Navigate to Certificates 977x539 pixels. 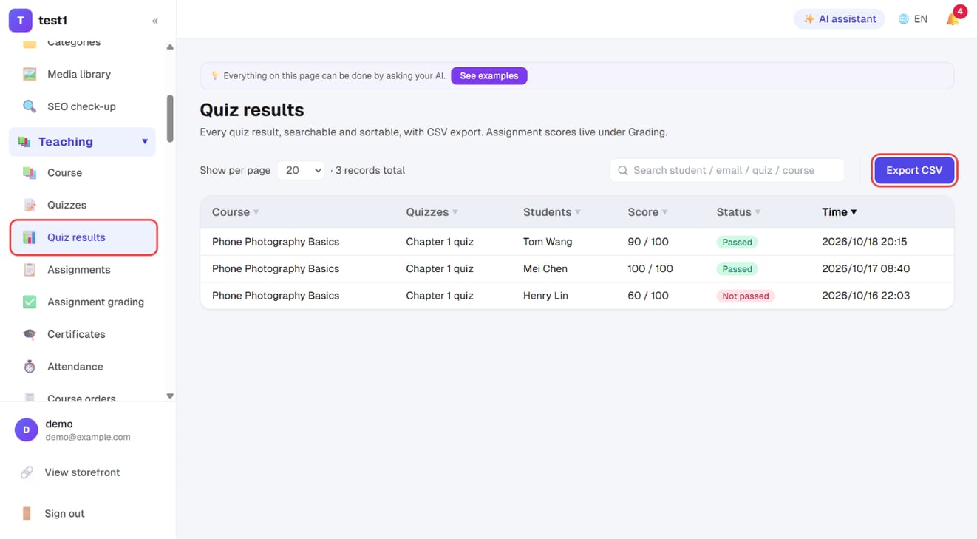[82, 334]
